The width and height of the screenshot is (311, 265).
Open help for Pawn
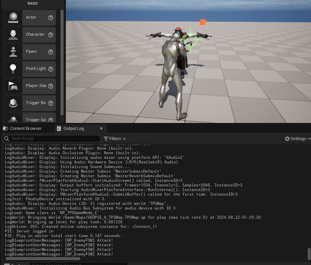point(51,52)
